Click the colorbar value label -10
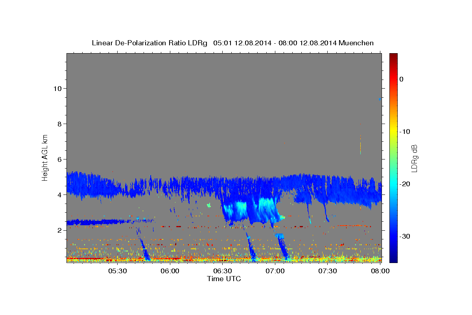Viewport: 472px width, 315px height. pos(405,132)
